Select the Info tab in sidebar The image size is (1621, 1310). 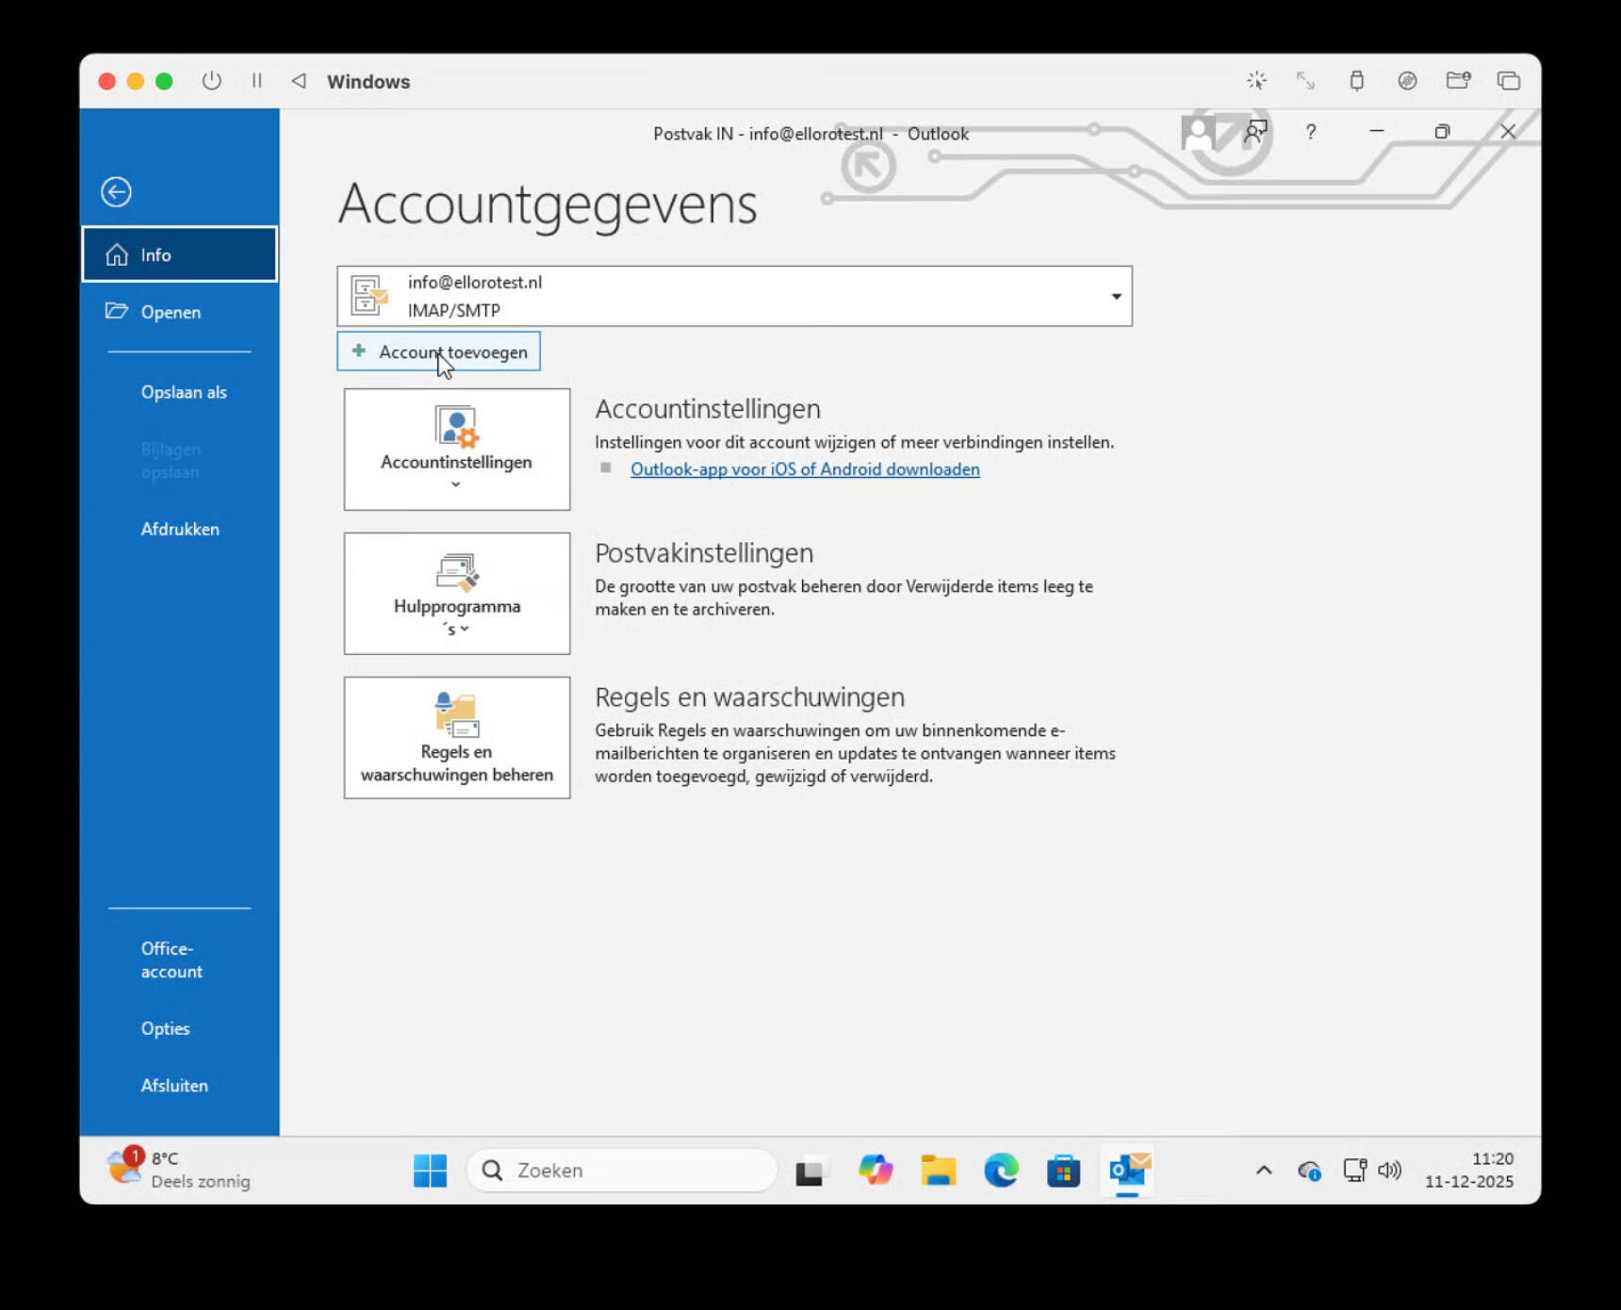179,254
